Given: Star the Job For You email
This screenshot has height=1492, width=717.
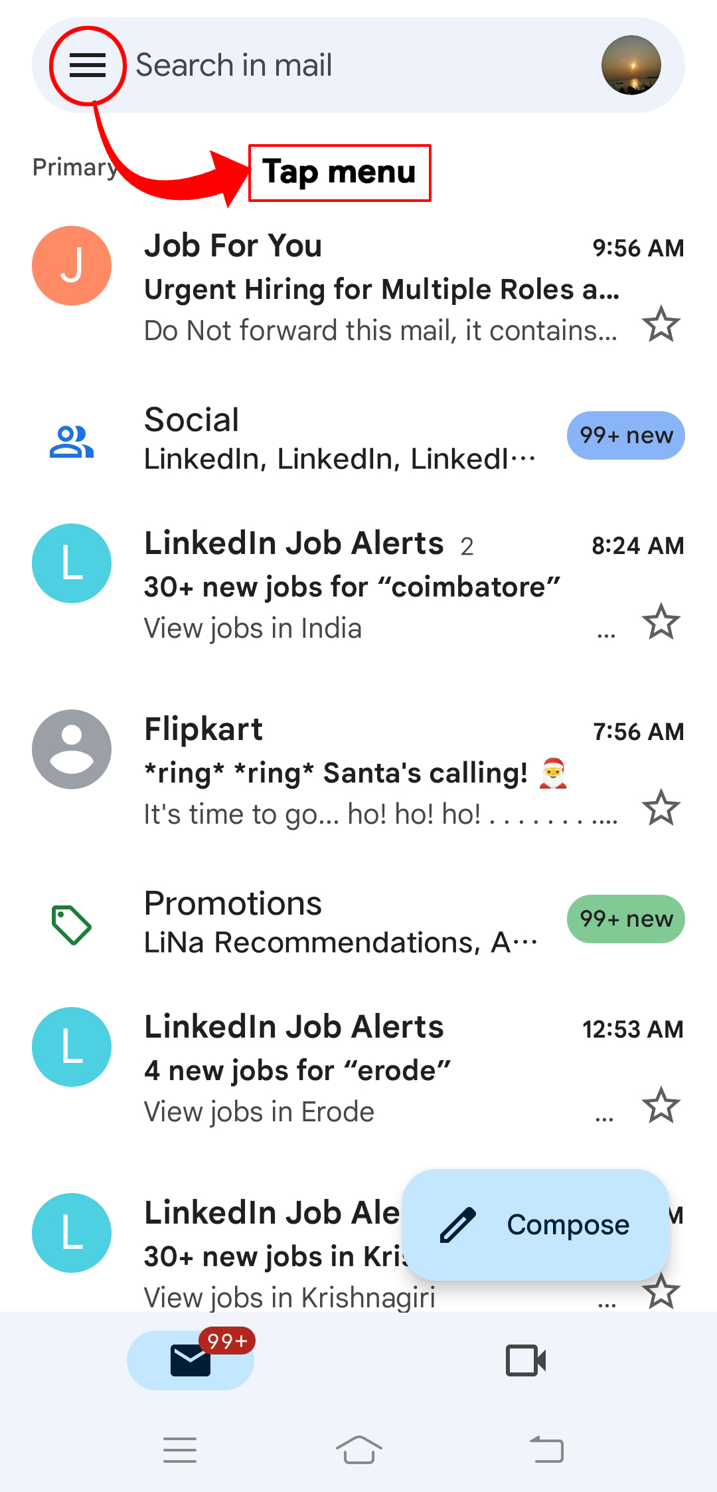Looking at the screenshot, I should [661, 324].
